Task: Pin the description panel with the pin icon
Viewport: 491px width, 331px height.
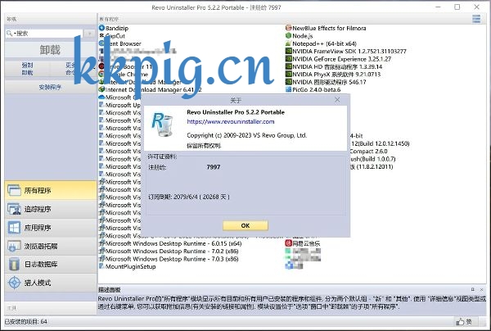Action: pyautogui.click(x=472, y=289)
